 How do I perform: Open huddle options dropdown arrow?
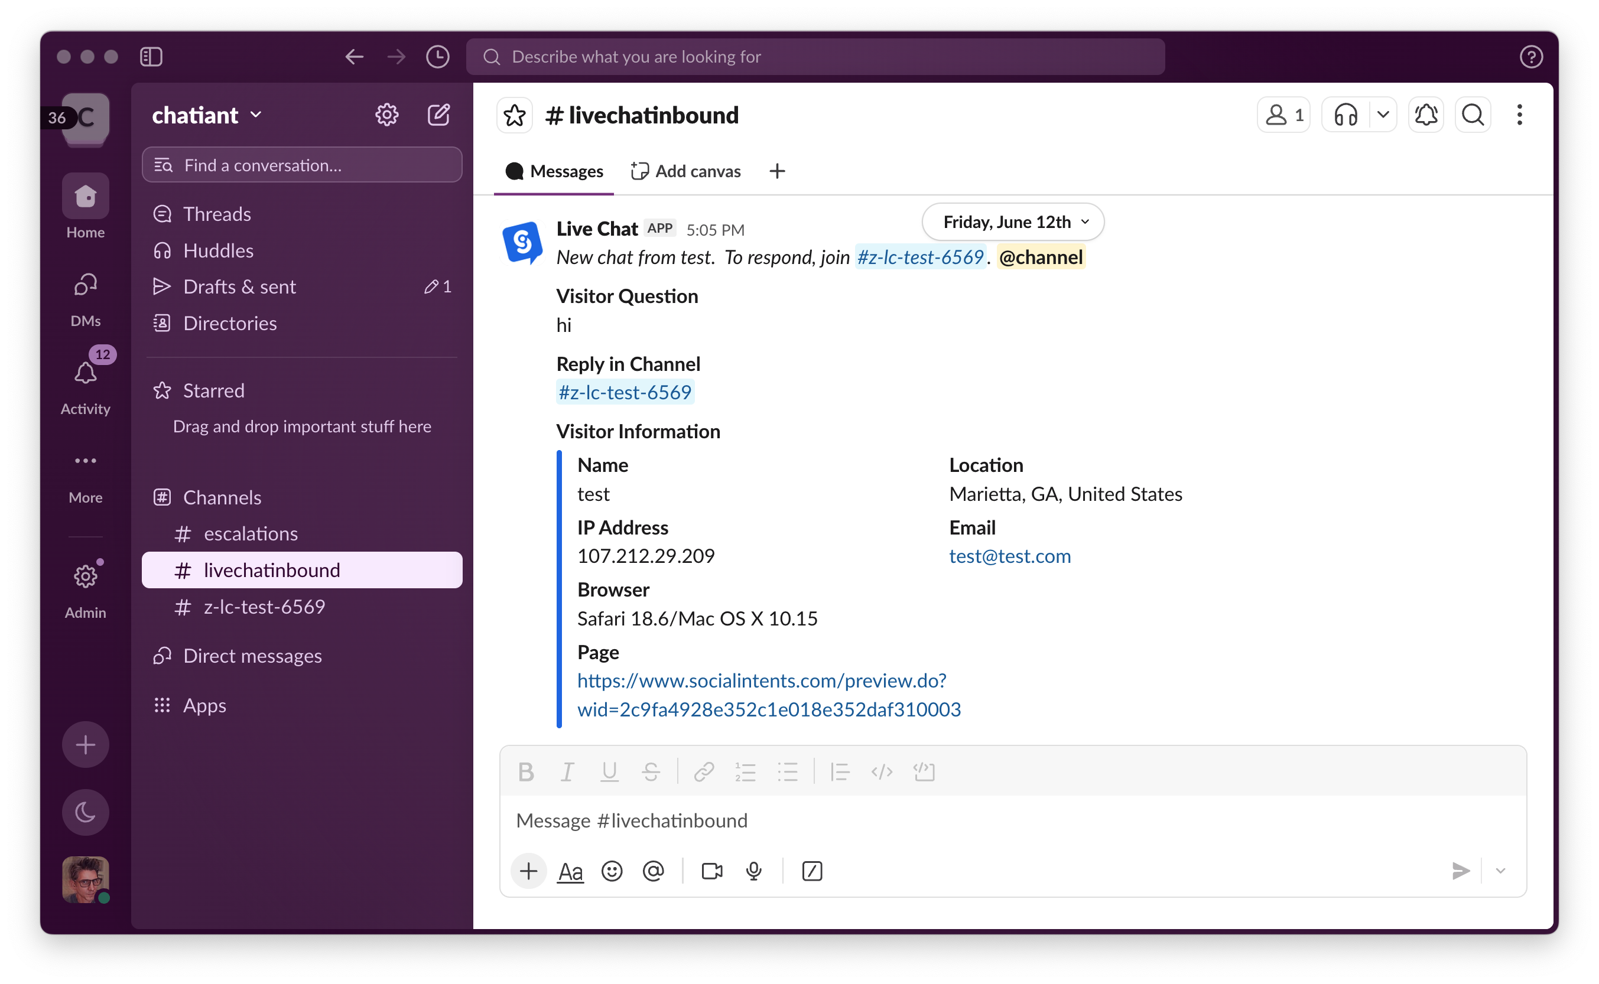1383,115
